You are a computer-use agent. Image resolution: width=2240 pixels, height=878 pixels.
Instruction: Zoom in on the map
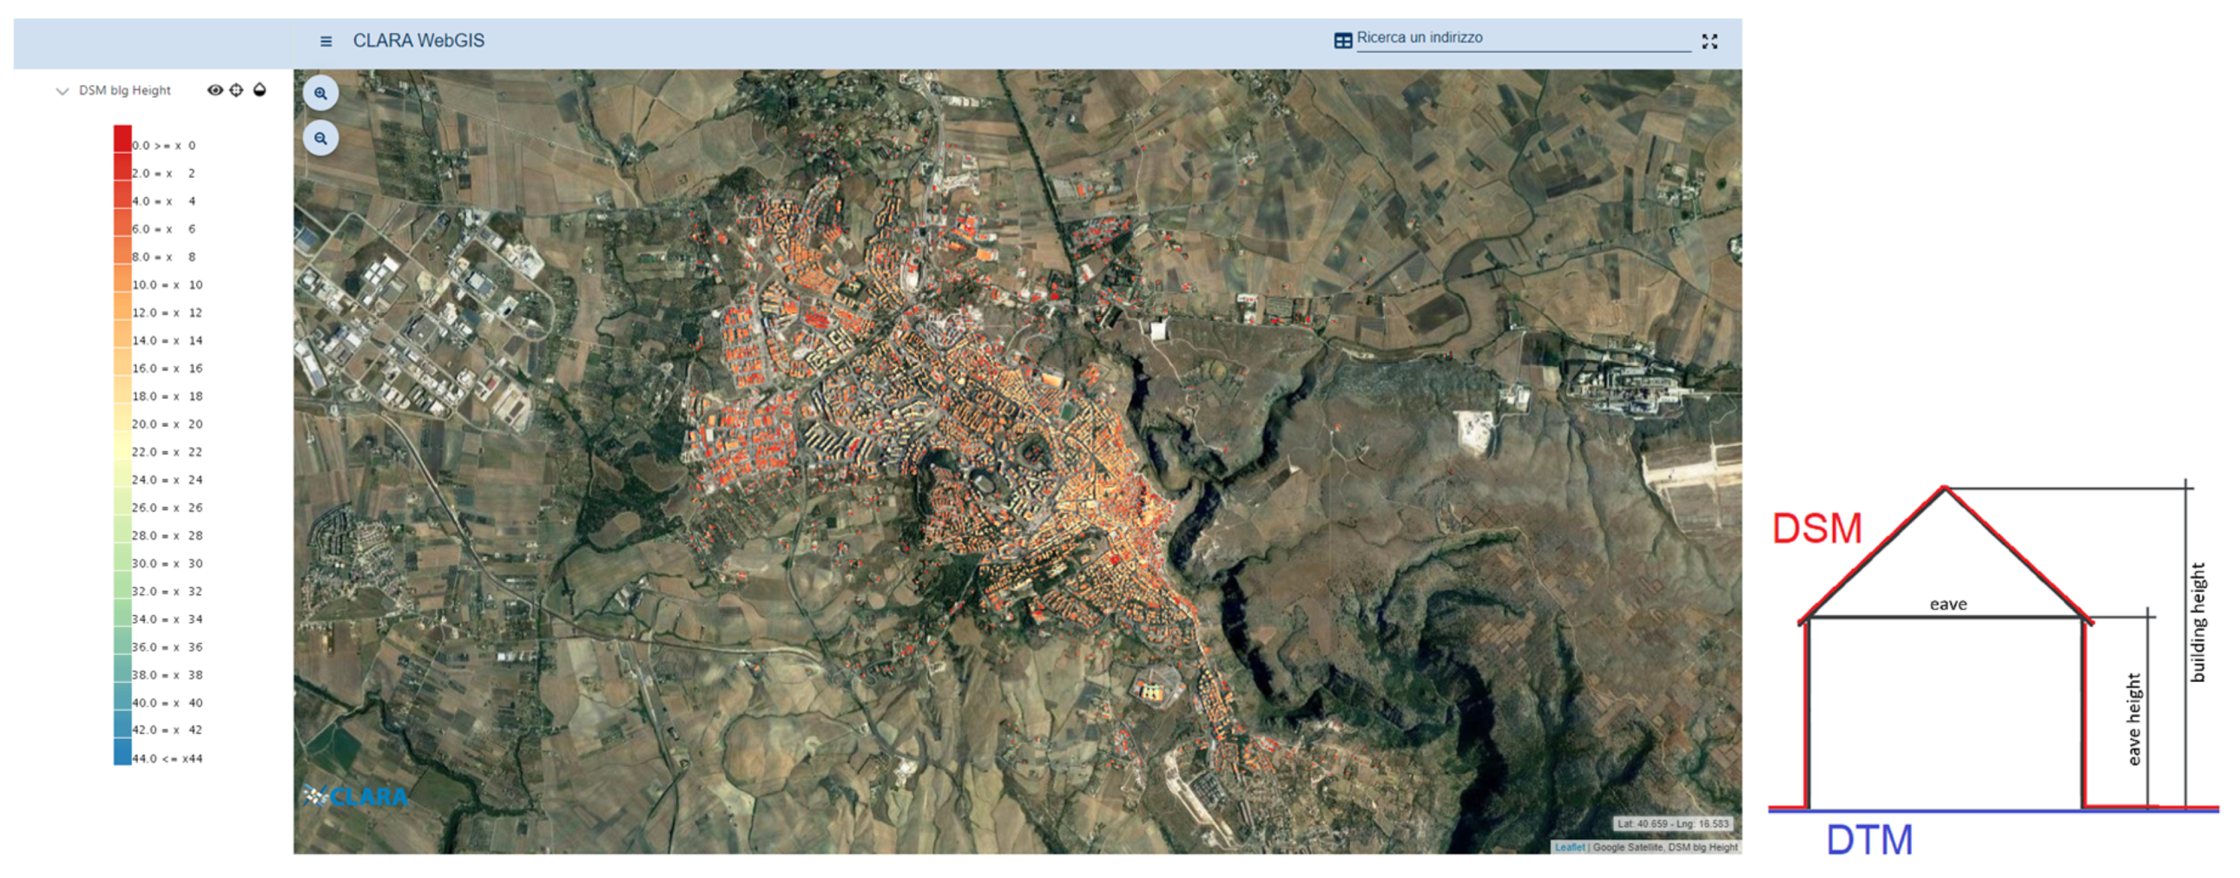click(321, 93)
